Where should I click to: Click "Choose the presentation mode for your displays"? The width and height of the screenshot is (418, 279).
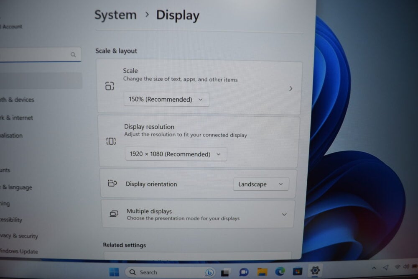pyautogui.click(x=183, y=218)
